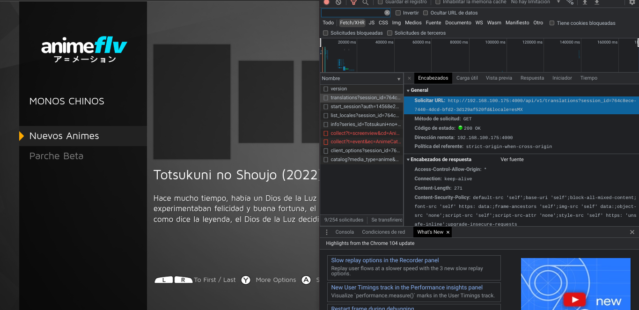Select the collect?t=screenview request row
Viewport: 639px width, 310px height.
(361, 133)
